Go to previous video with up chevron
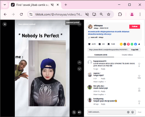 [x=79, y=63]
